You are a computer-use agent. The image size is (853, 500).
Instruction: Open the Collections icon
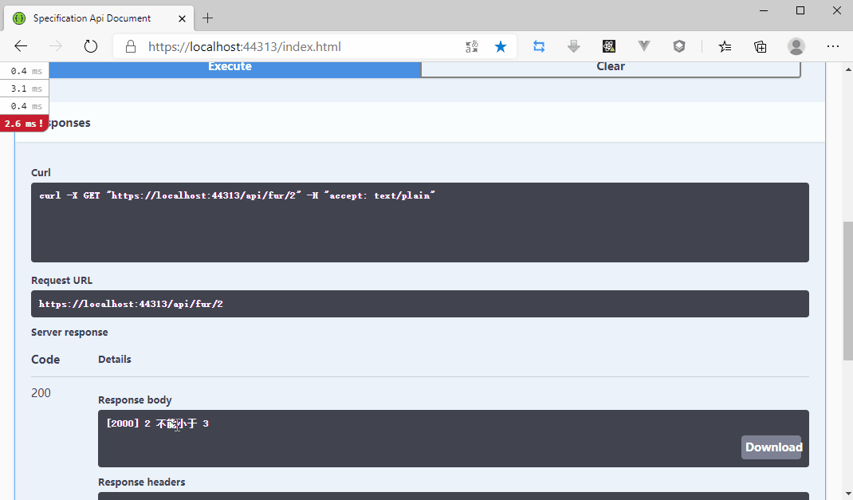pos(761,46)
